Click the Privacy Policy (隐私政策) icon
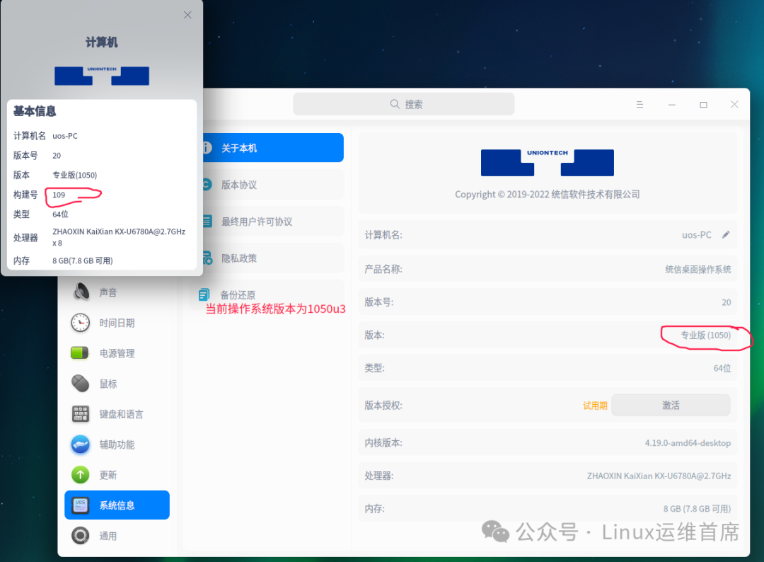This screenshot has height=562, width=764. click(207, 258)
